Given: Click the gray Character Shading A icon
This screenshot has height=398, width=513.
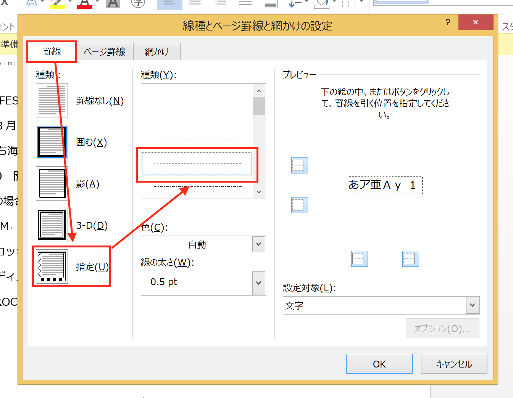Looking at the screenshot, I should [x=113, y=4].
